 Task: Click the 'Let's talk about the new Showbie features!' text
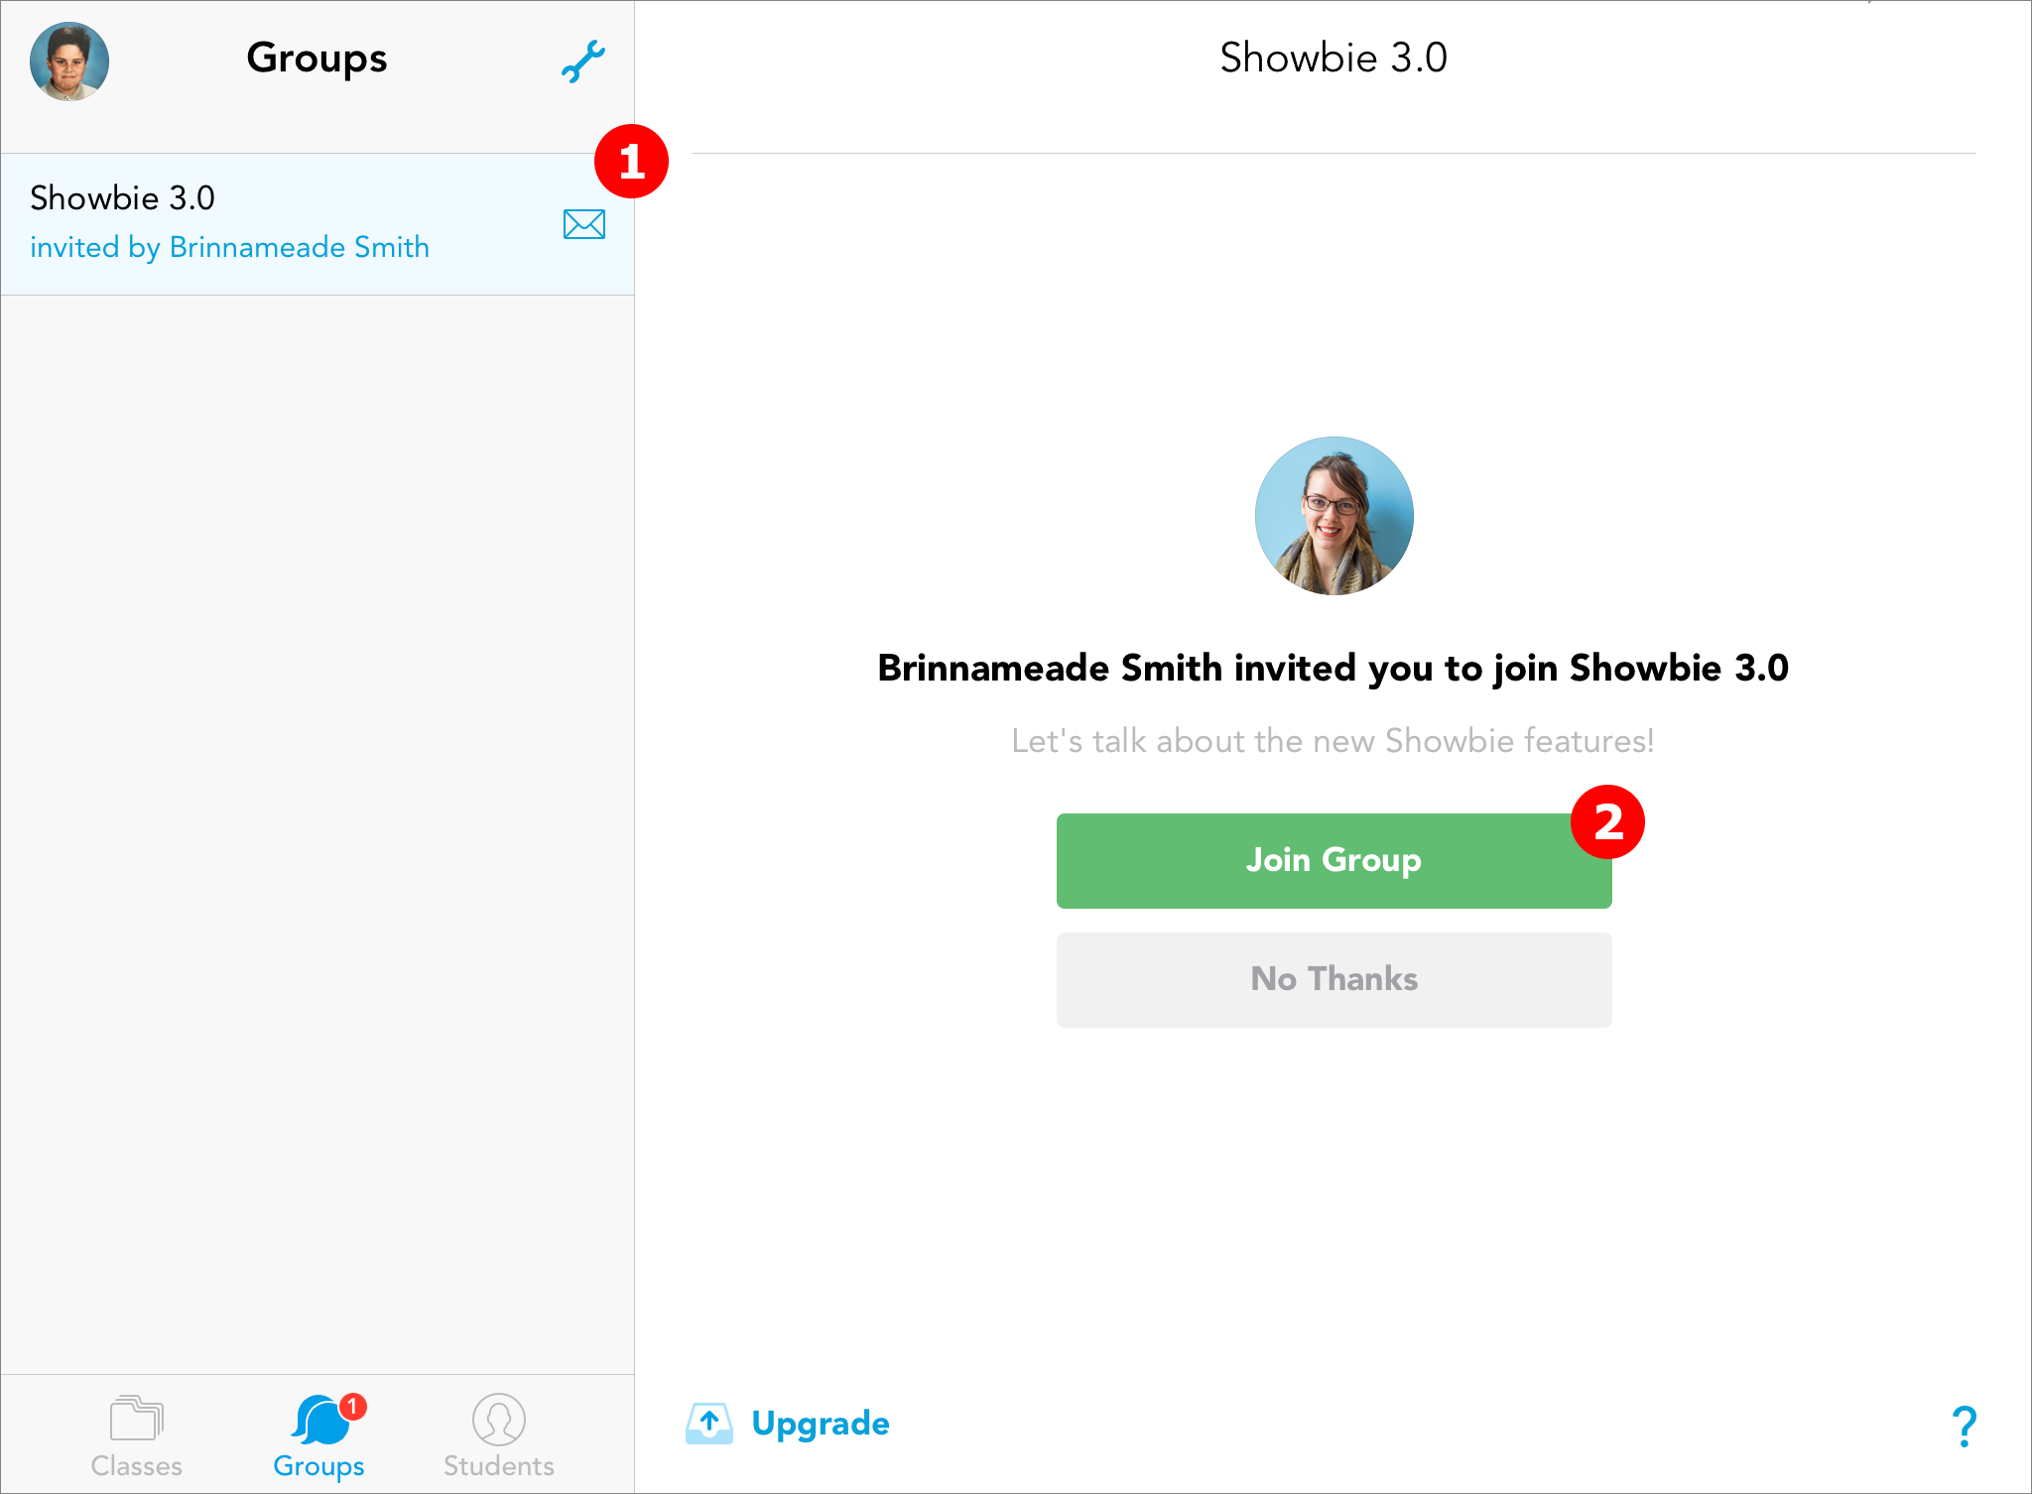(x=1333, y=741)
